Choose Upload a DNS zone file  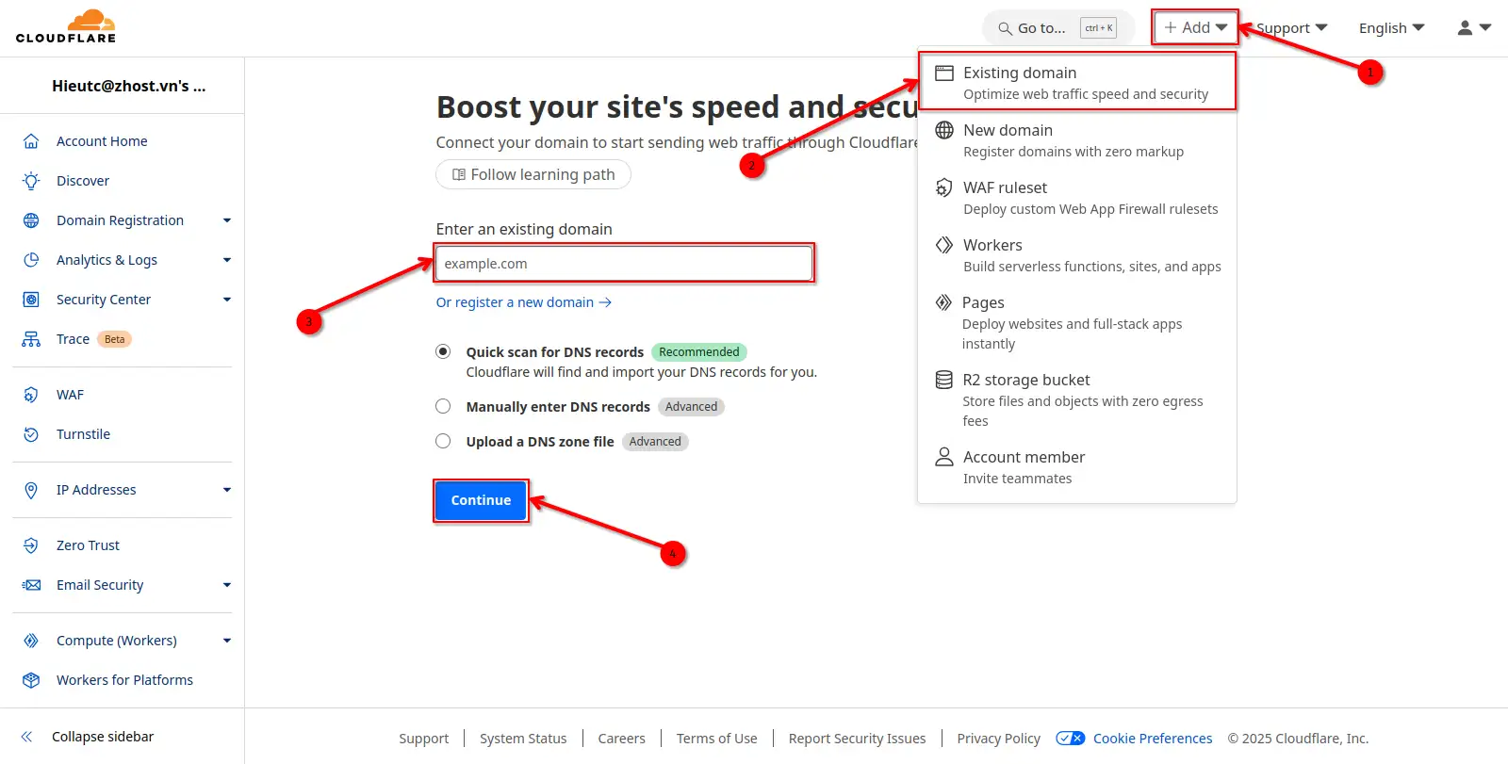click(x=443, y=441)
